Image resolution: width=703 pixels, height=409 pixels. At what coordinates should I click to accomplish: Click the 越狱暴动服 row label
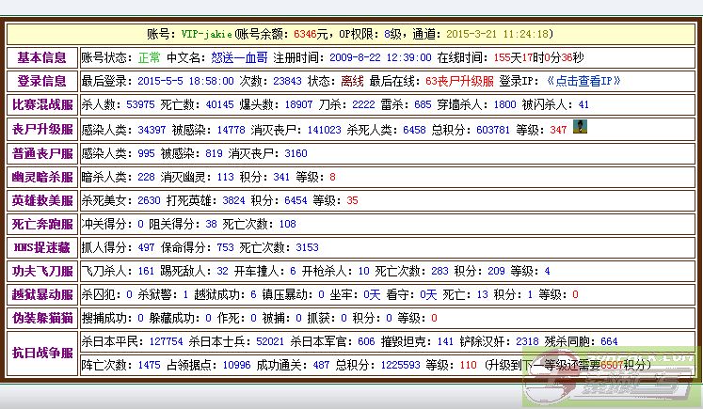[x=41, y=294]
